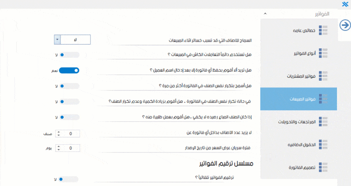
Task: Click the يوم unit label
Action: pyautogui.click(x=49, y=148)
